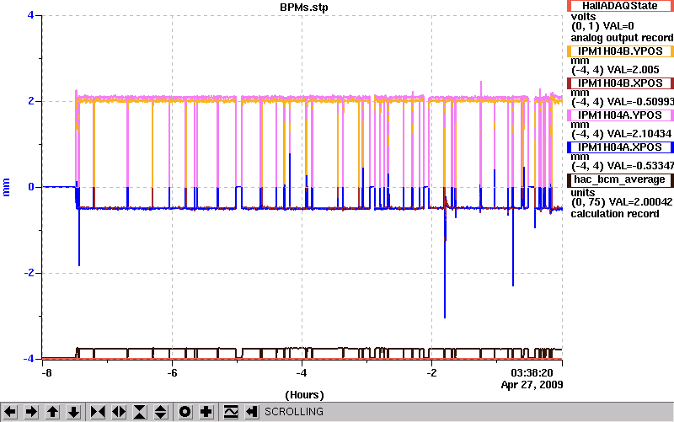Click the BPMs.stp plot title

pos(303,8)
